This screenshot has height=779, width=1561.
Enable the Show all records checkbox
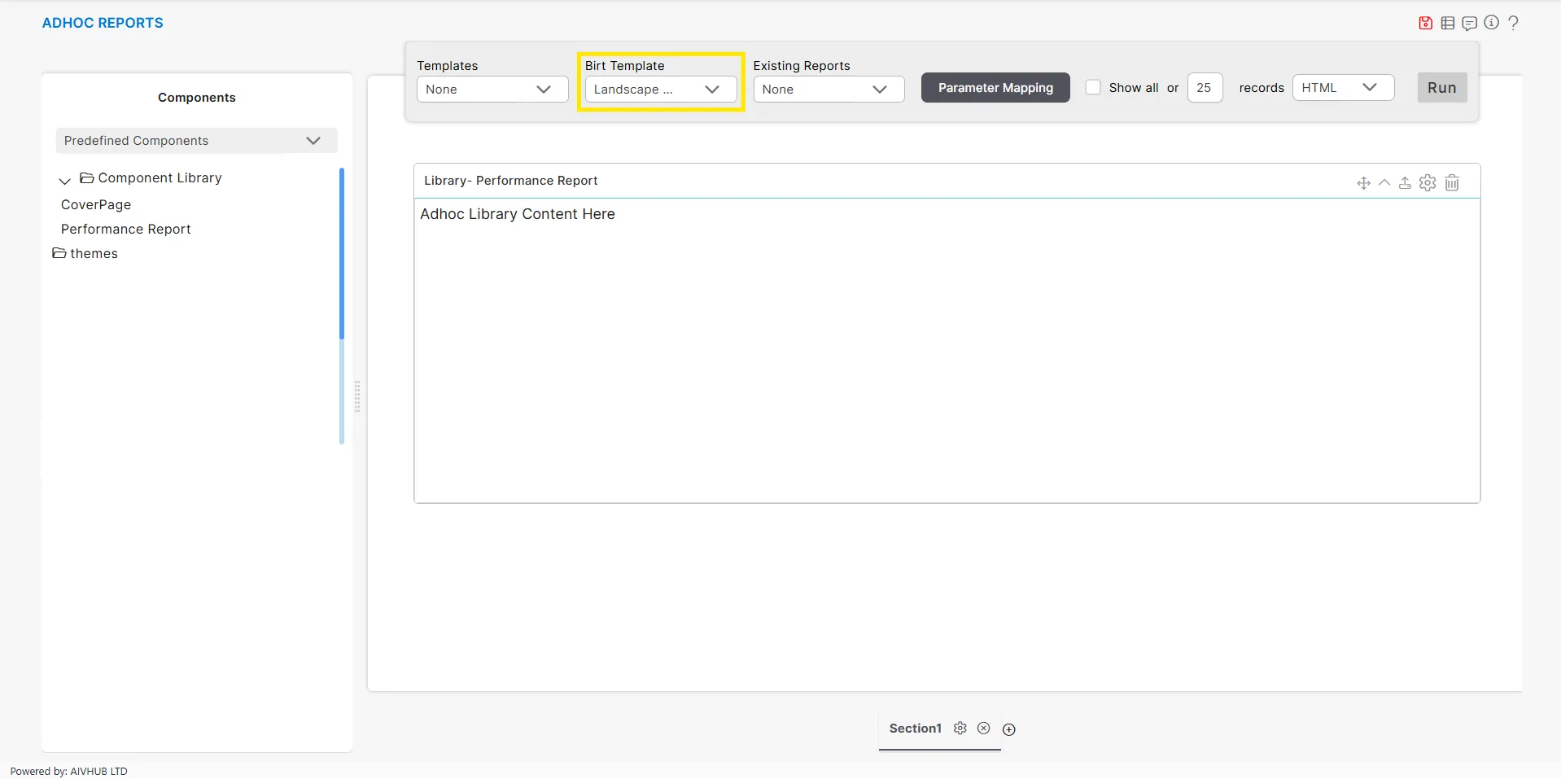1093,87
